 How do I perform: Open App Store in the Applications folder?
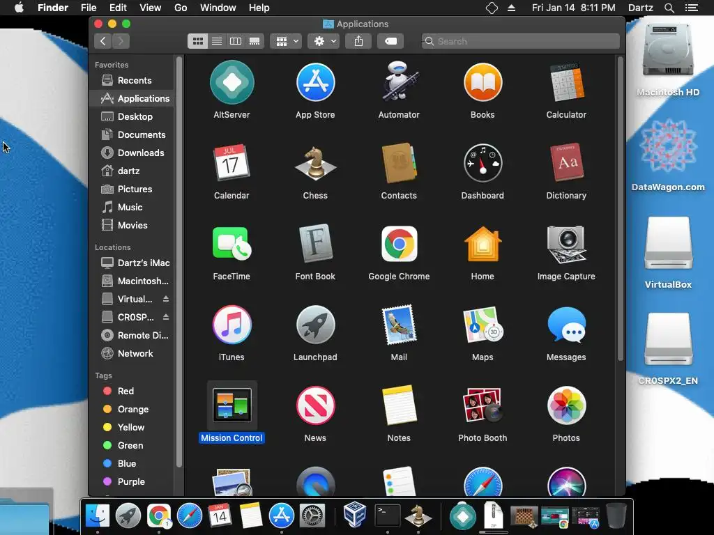click(315, 82)
